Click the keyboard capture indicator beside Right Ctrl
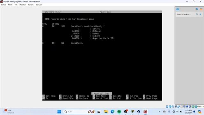The image size is (204, 115). point(196,106)
